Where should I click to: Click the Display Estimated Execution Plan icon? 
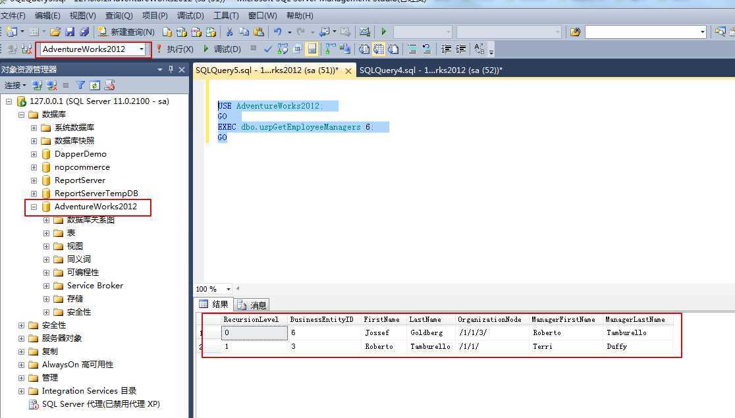pyautogui.click(x=283, y=49)
